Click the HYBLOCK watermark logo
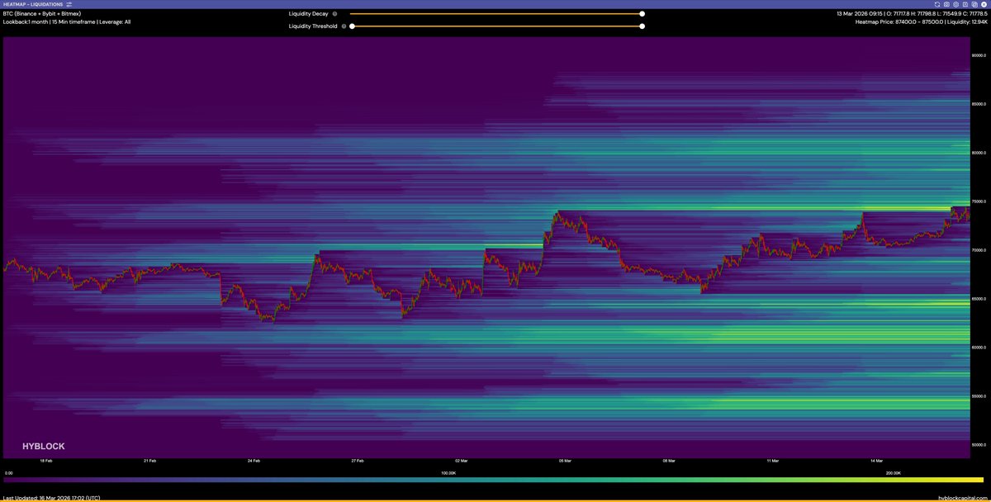This screenshot has height=502, width=991. click(x=43, y=446)
